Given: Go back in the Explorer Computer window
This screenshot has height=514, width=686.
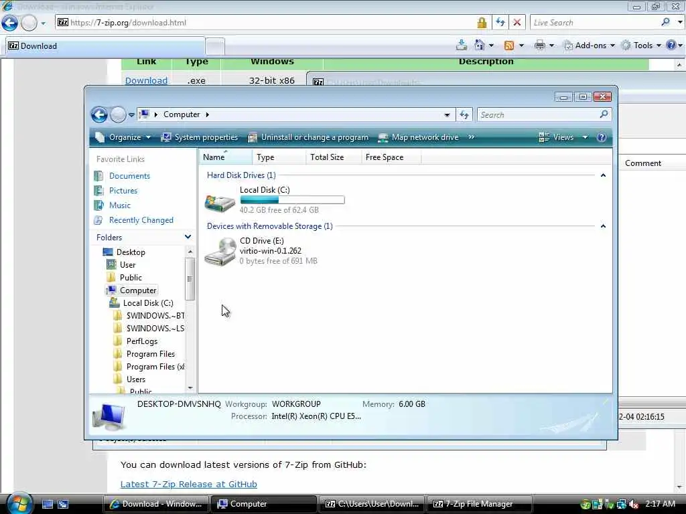Looking at the screenshot, I should tap(99, 115).
